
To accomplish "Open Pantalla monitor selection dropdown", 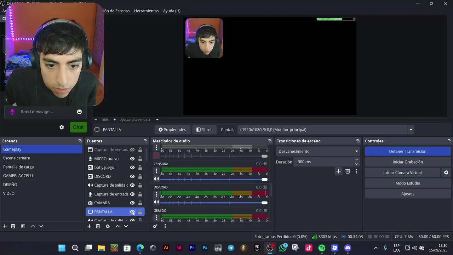I will 326,130.
